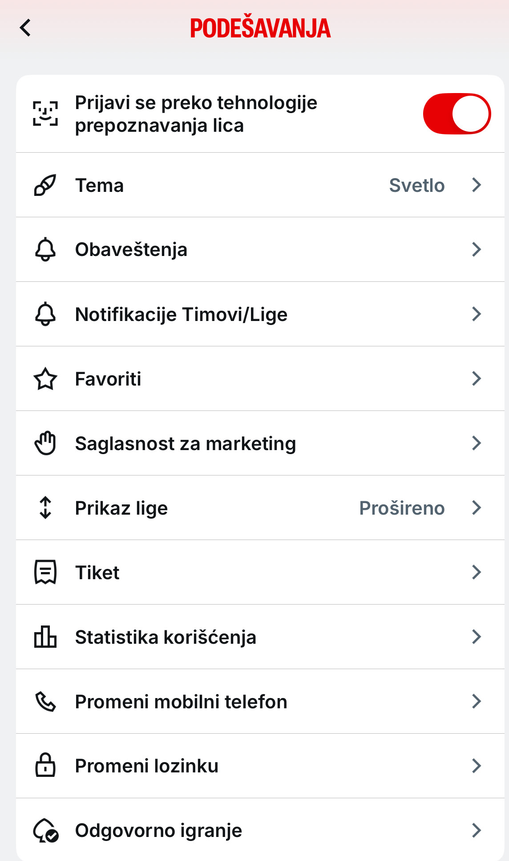509x861 pixels.
Task: Click the face recognition scan icon
Action: [45, 114]
